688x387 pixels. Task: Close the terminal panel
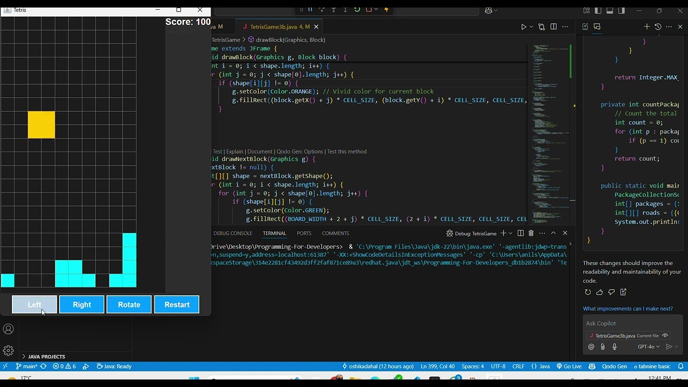point(565,233)
